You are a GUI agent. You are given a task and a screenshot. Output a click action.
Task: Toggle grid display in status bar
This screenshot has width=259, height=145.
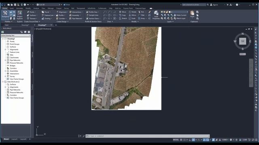(x=181, y=140)
